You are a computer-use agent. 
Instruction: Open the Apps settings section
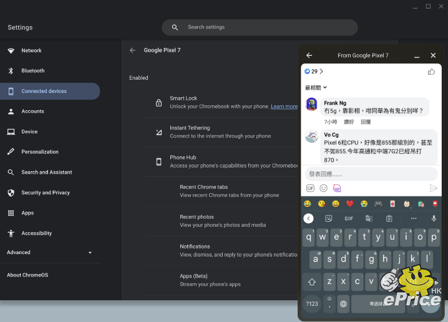coord(27,213)
